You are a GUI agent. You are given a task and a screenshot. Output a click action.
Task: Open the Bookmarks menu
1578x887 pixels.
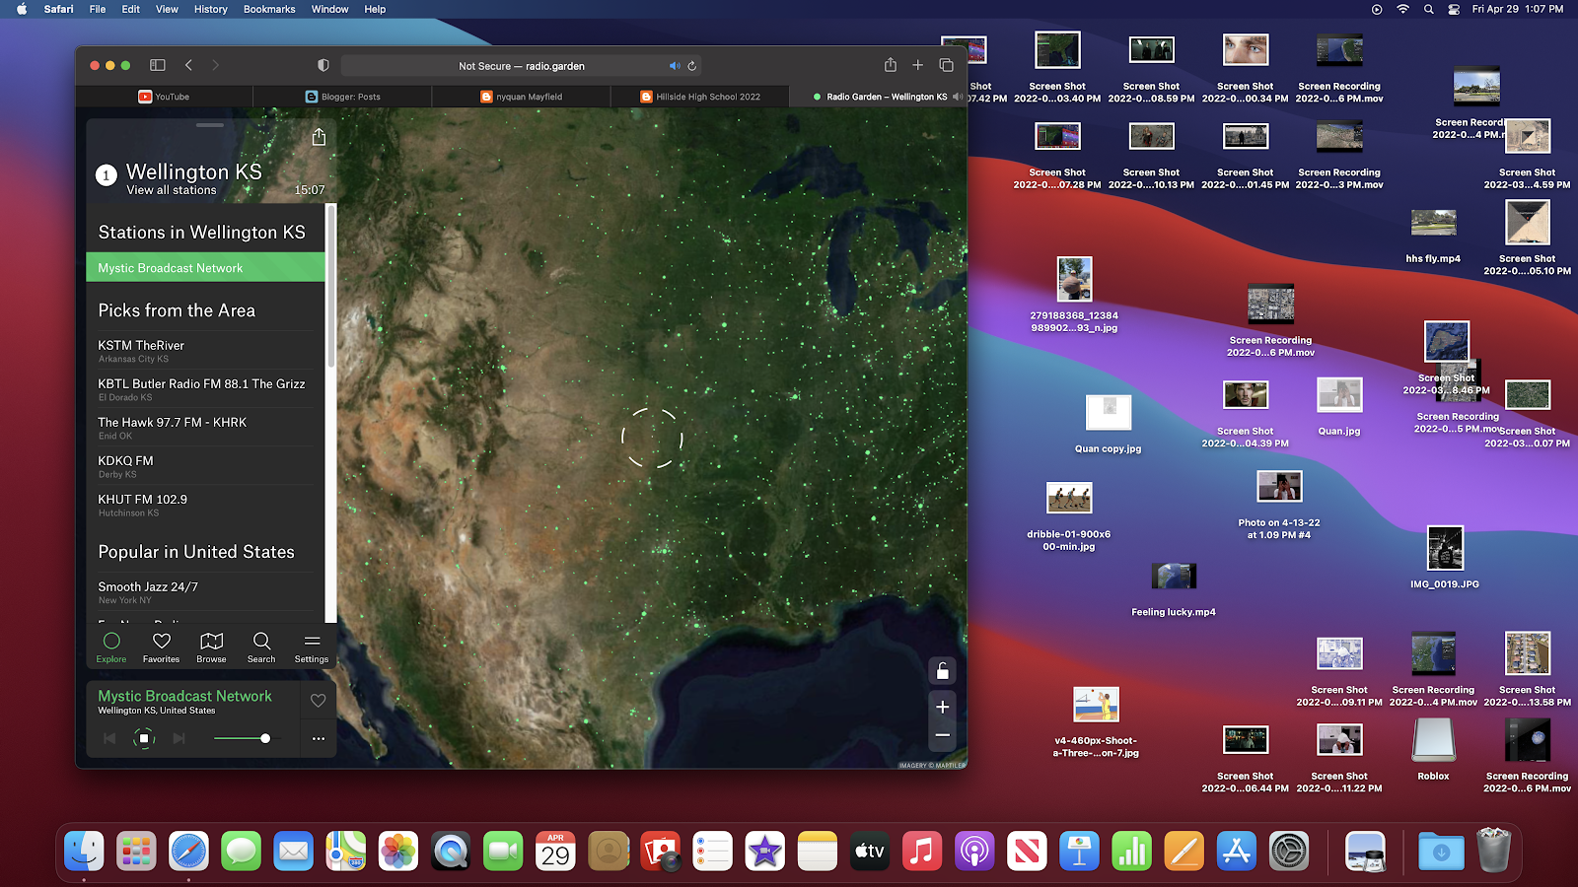269,9
